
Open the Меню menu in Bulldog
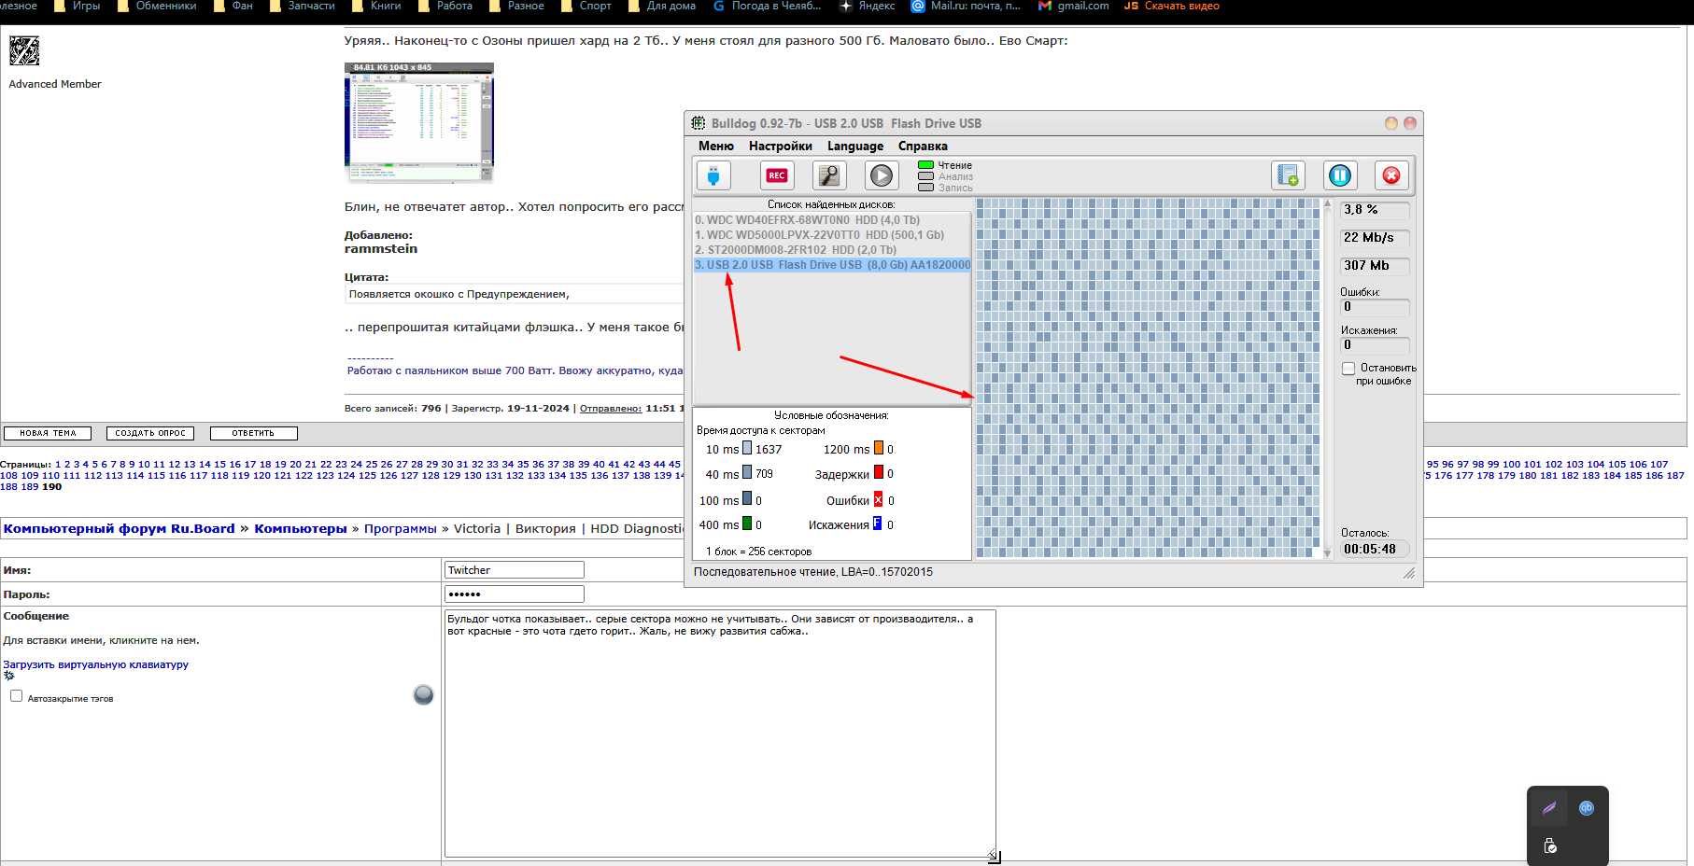[715, 147]
